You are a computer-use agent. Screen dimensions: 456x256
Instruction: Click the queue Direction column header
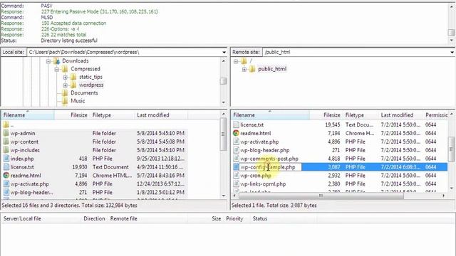click(x=94, y=218)
